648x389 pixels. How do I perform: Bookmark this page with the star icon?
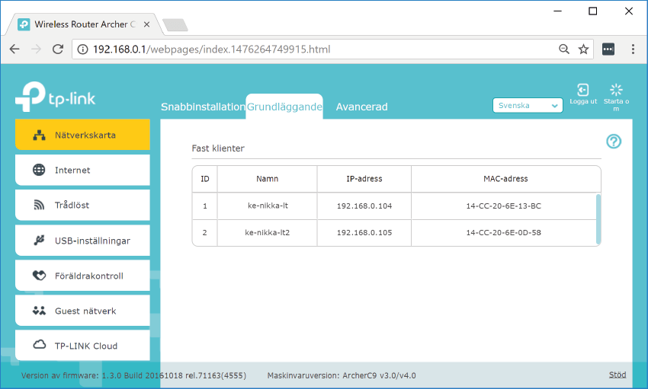coord(584,49)
